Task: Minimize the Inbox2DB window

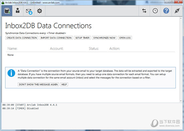Action: pos(167,2)
